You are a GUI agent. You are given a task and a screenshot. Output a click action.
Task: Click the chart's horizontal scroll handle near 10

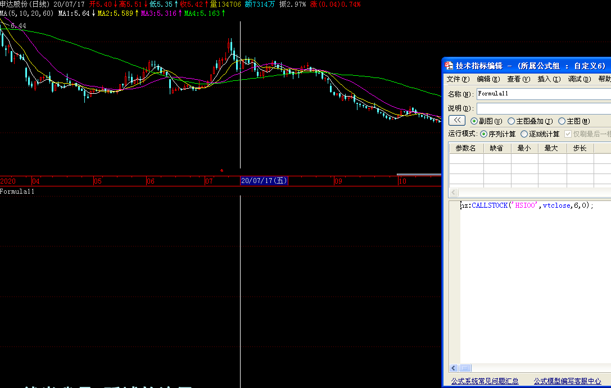[419, 174]
